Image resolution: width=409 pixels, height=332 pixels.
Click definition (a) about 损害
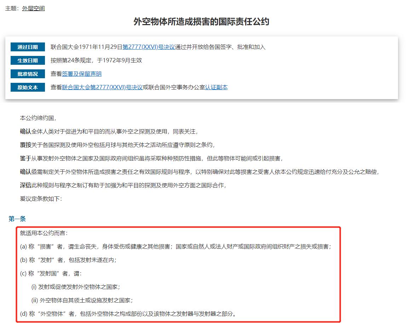175,247
